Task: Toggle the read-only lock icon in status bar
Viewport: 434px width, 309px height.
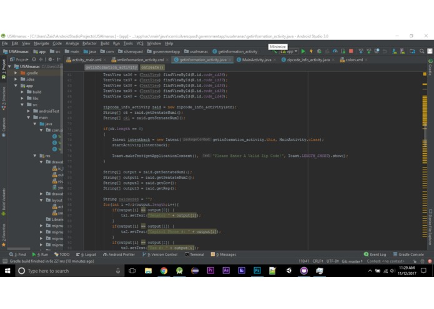Action: click(x=415, y=261)
